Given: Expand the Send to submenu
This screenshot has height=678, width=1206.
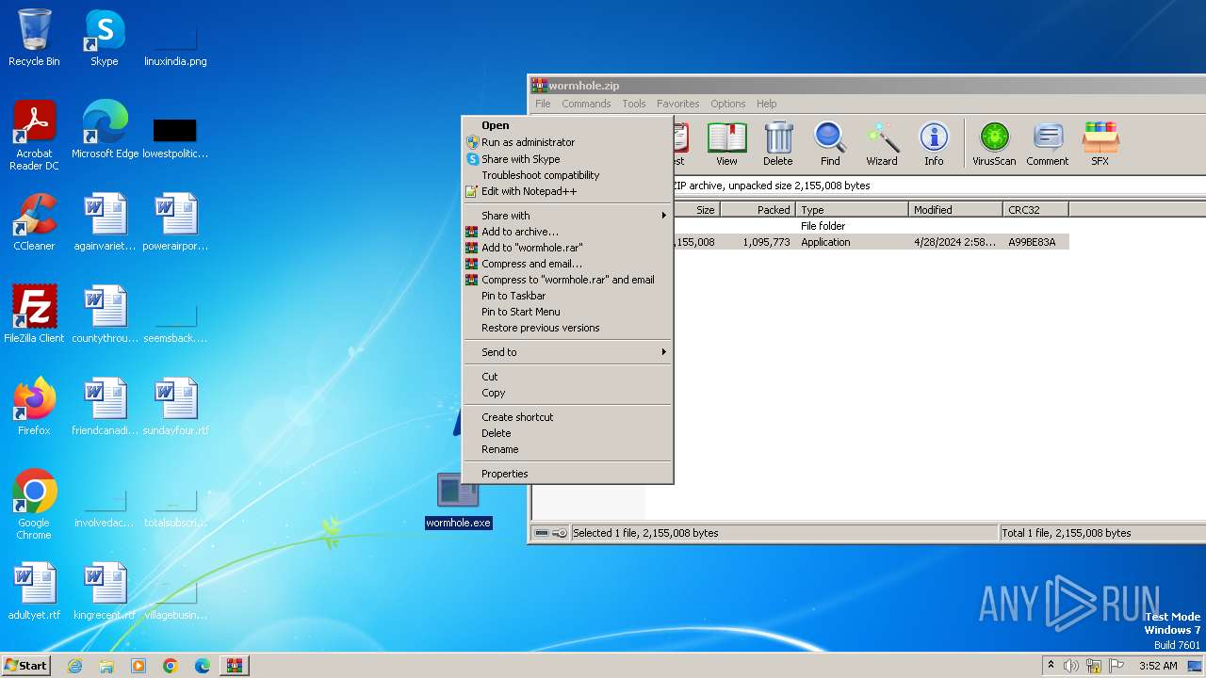Looking at the screenshot, I should [567, 352].
